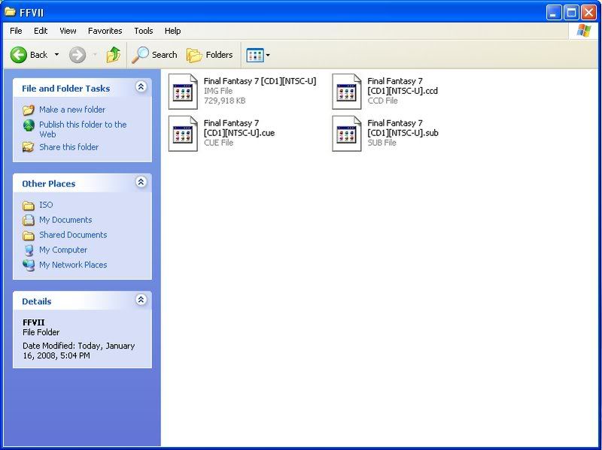The width and height of the screenshot is (602, 450).
Task: Click the Make a new folder icon
Action: [x=29, y=110]
